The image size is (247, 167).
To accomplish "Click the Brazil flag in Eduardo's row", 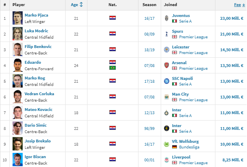I will pyautogui.click(x=113, y=68).
